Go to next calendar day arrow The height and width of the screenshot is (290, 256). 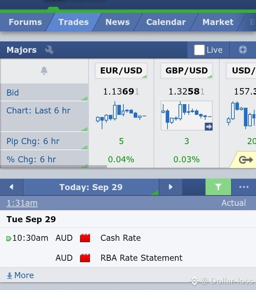[x=170, y=187]
